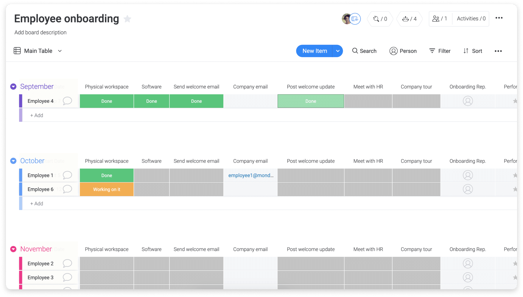Toggle board view visibility on your avatar badge
523x297 pixels.
354,18
